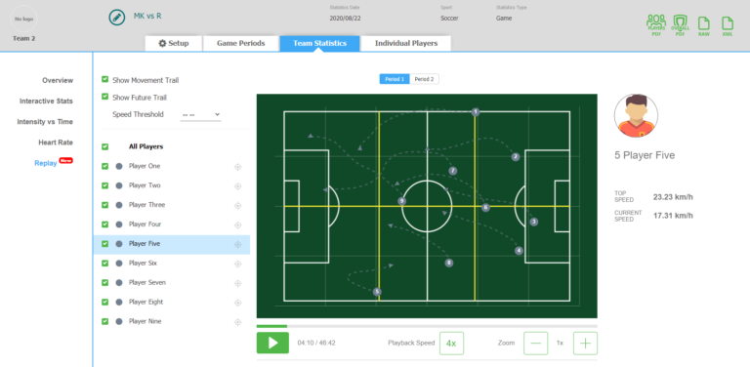Image resolution: width=750 pixels, height=367 pixels.
Task: Switch to the Game Periods tab
Action: click(x=241, y=43)
